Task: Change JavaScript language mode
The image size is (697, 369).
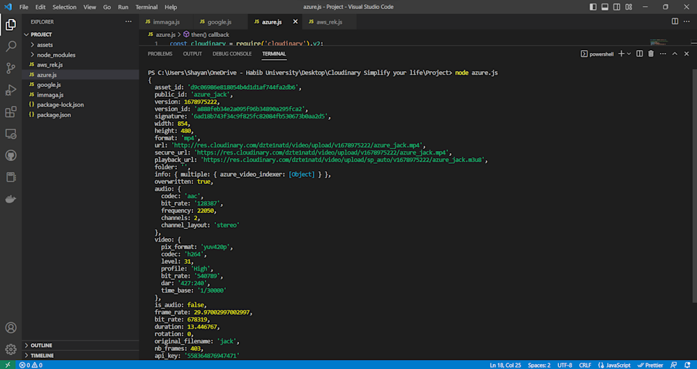Action: click(x=613, y=365)
